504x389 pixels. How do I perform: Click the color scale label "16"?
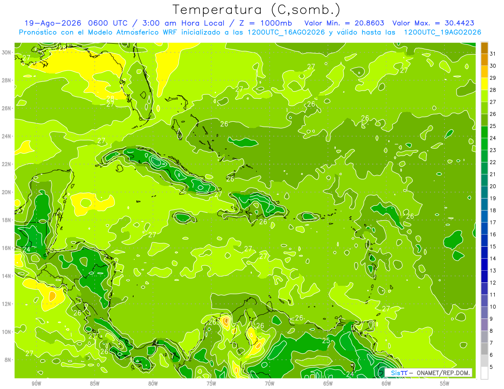493,234
